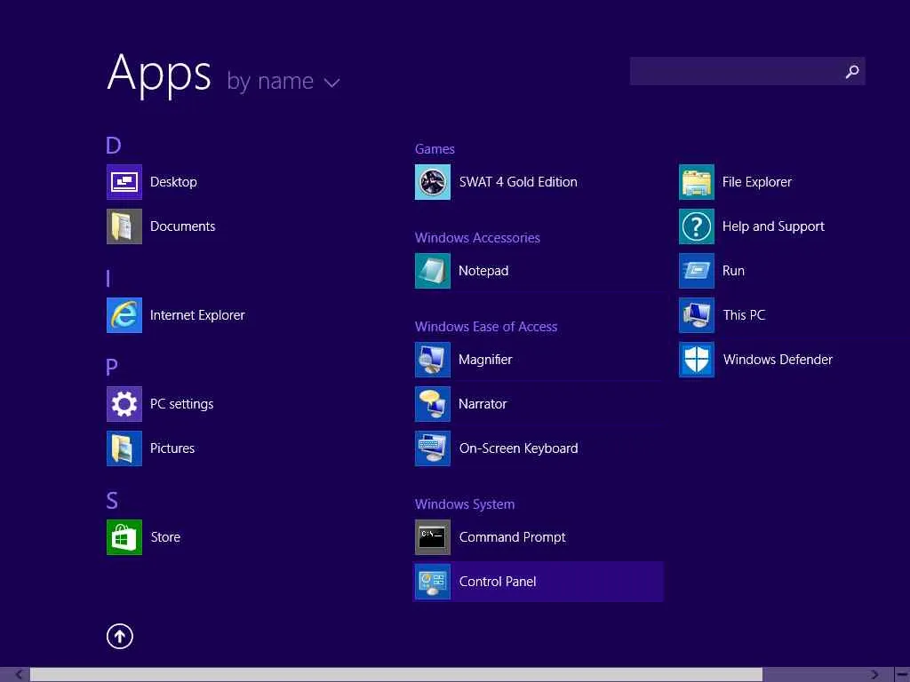Screen dimensions: 910x682
Task: Click the scrollbar left arrow
Action: point(19,675)
